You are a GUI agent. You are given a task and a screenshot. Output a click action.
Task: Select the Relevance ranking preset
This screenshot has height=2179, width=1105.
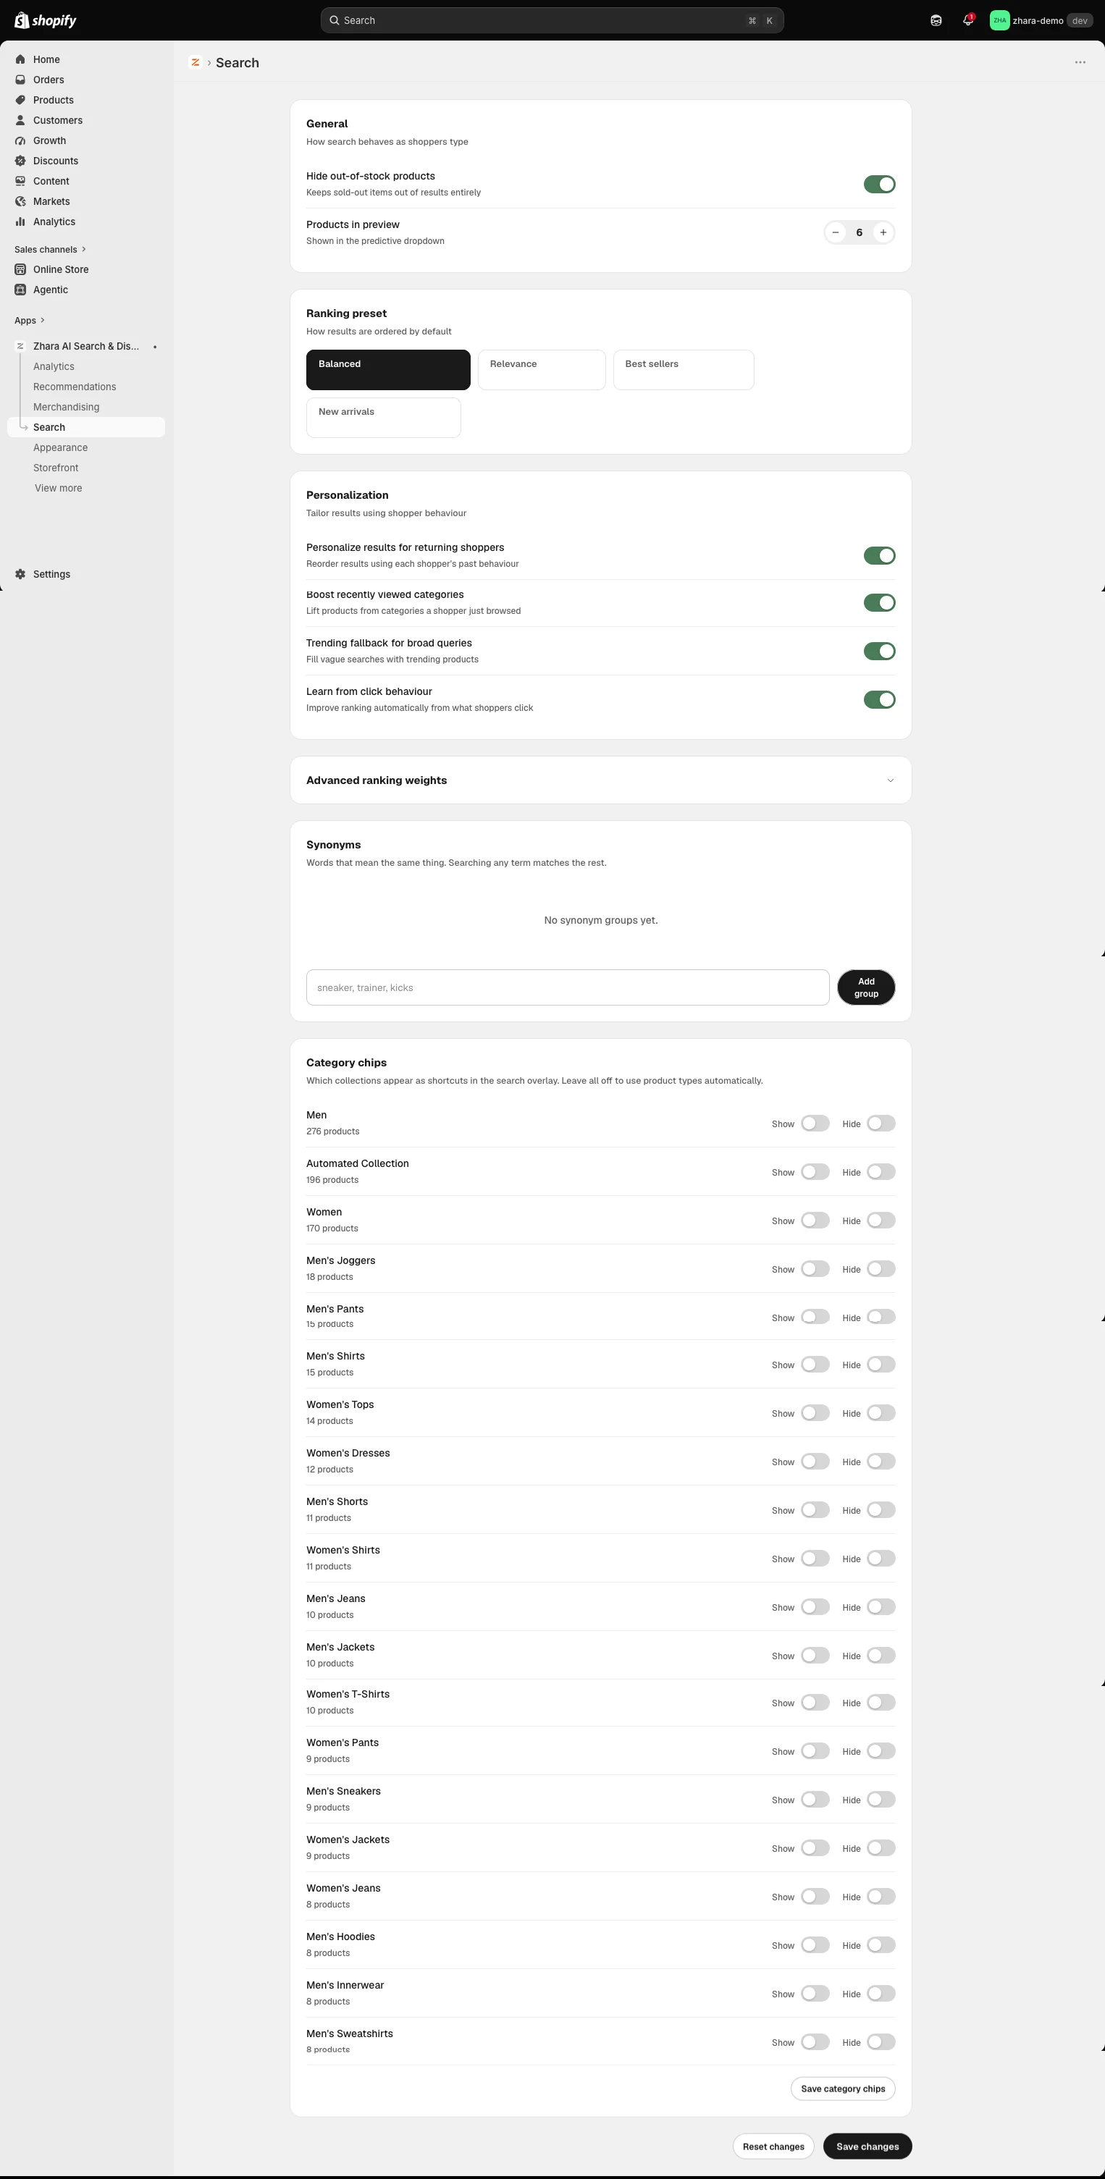point(542,370)
